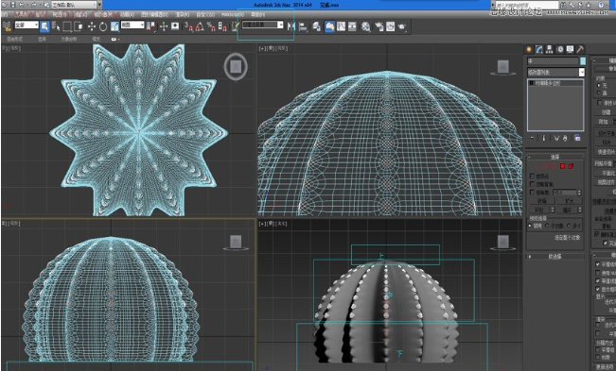616x371 pixels.
Task: Click the teapot Render Production icon
Action: pyautogui.click(x=401, y=26)
